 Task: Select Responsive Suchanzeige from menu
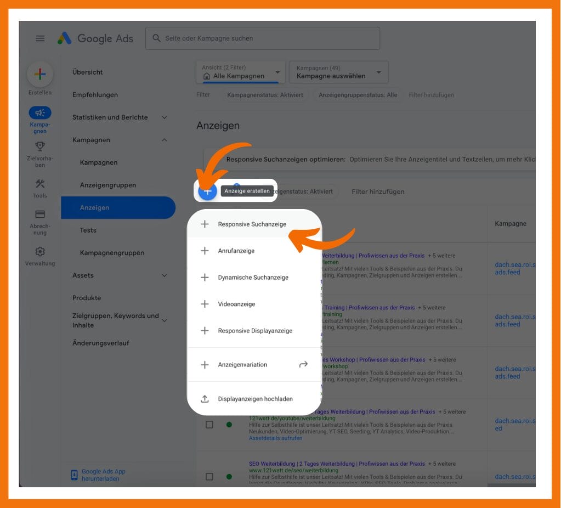[x=252, y=224]
